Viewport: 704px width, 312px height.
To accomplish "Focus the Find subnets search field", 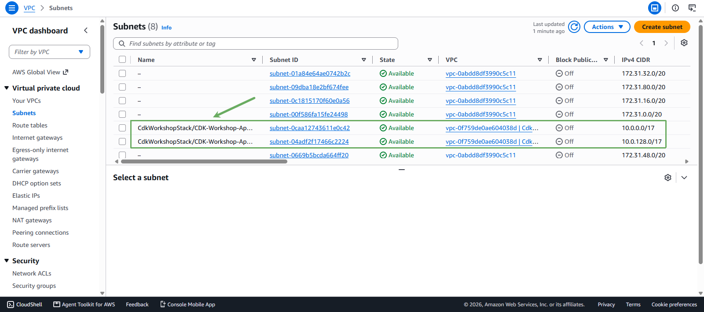I will tap(256, 44).
